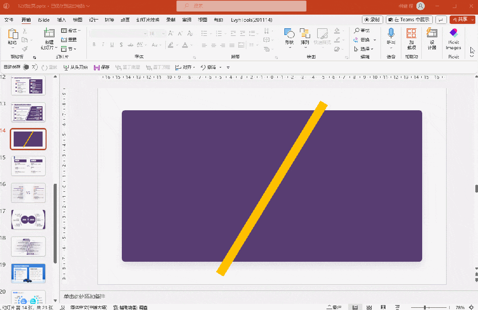The width and height of the screenshot is (478, 310).
Task: Click the Share (共享) button
Action: (462, 19)
